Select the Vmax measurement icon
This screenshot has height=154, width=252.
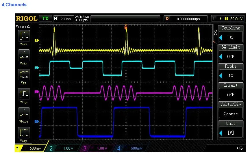click(x=24, y=36)
